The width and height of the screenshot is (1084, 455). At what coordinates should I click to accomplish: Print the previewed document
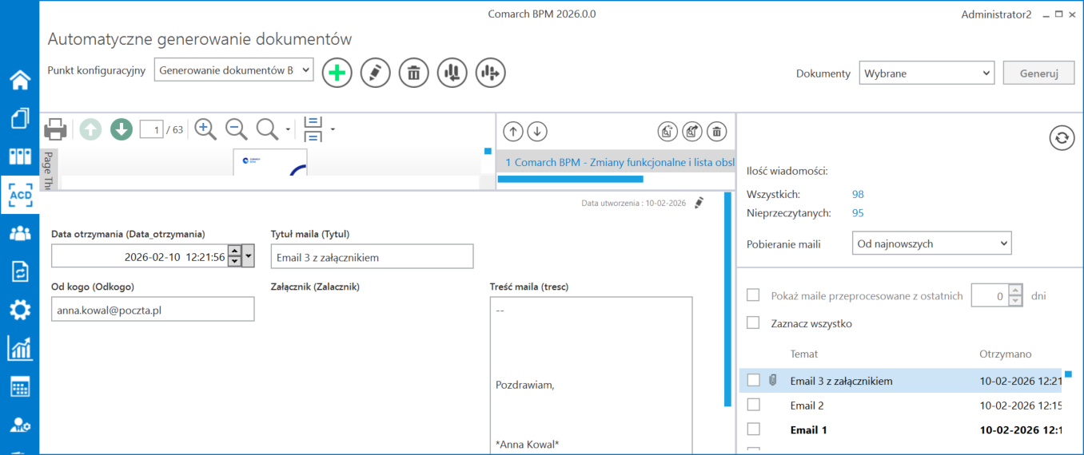point(55,129)
